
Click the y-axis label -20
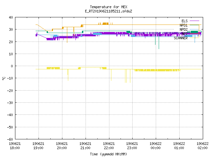point(10,90)
